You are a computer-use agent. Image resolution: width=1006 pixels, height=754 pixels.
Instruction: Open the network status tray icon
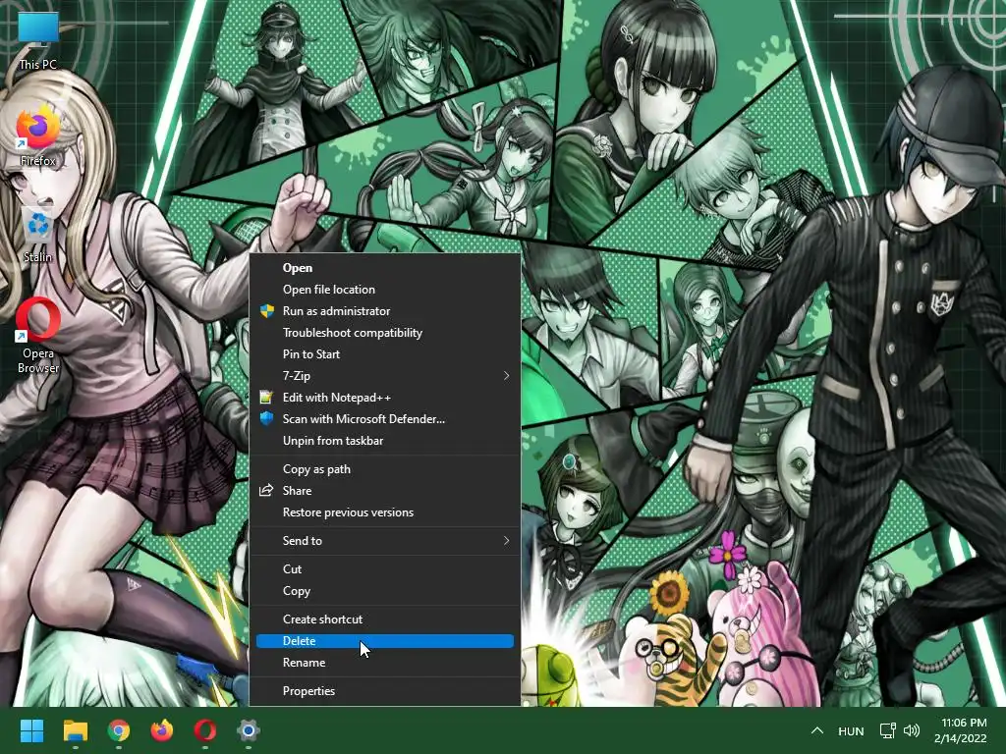(887, 730)
